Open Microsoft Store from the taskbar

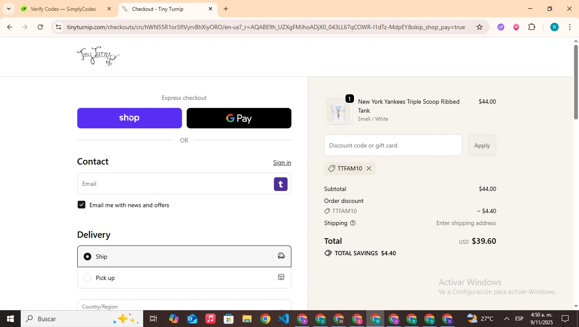(x=229, y=319)
